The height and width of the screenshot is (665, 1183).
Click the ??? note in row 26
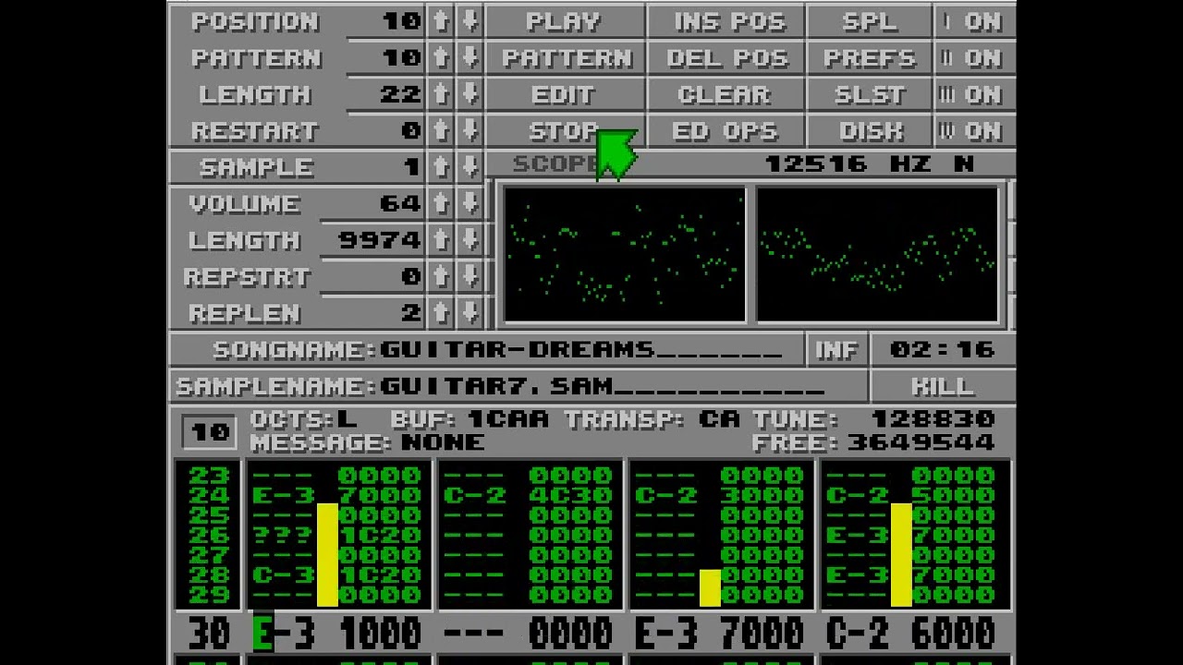[286, 536]
